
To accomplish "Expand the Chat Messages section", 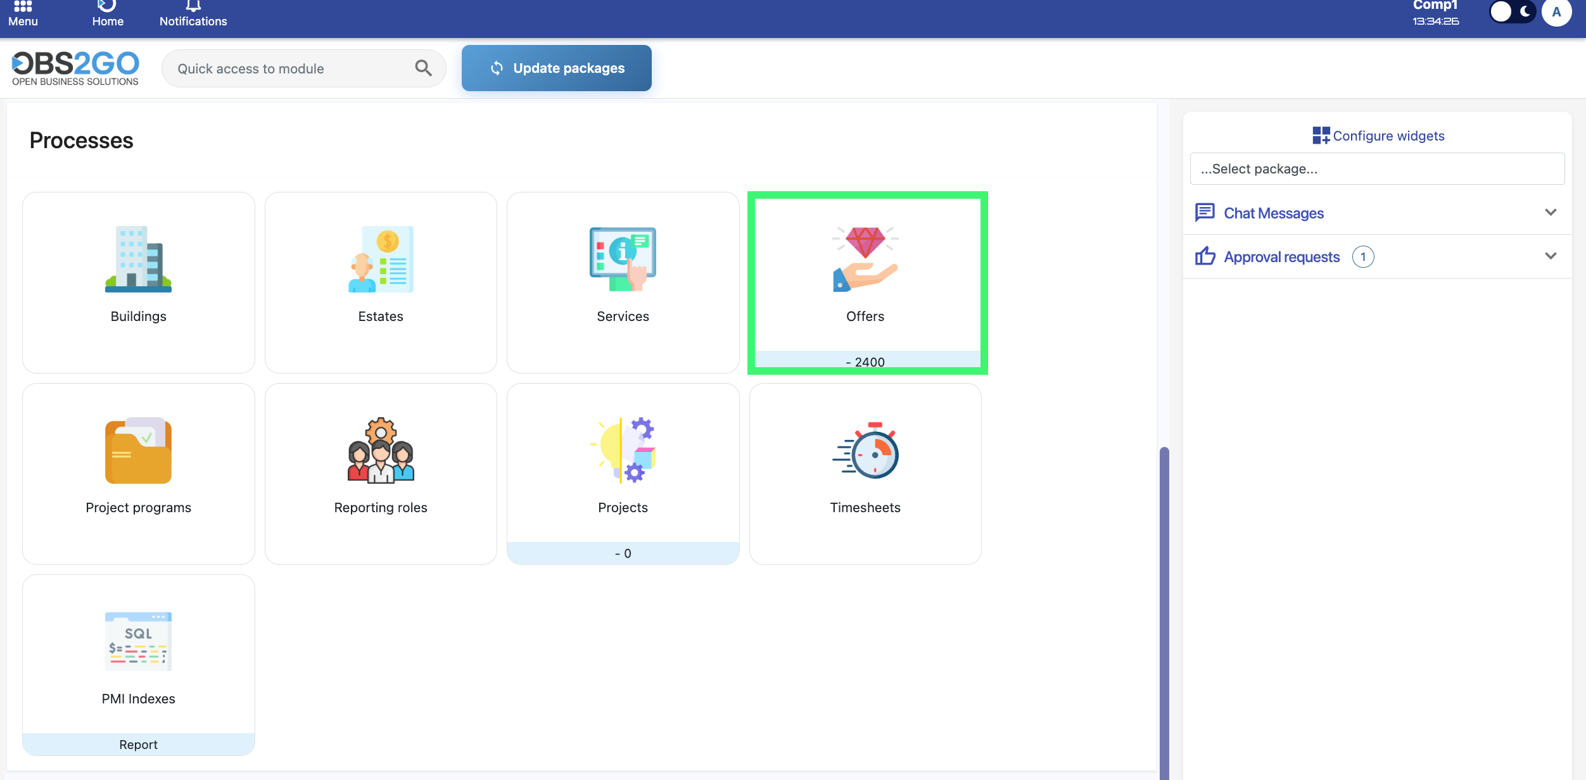I will coord(1550,213).
